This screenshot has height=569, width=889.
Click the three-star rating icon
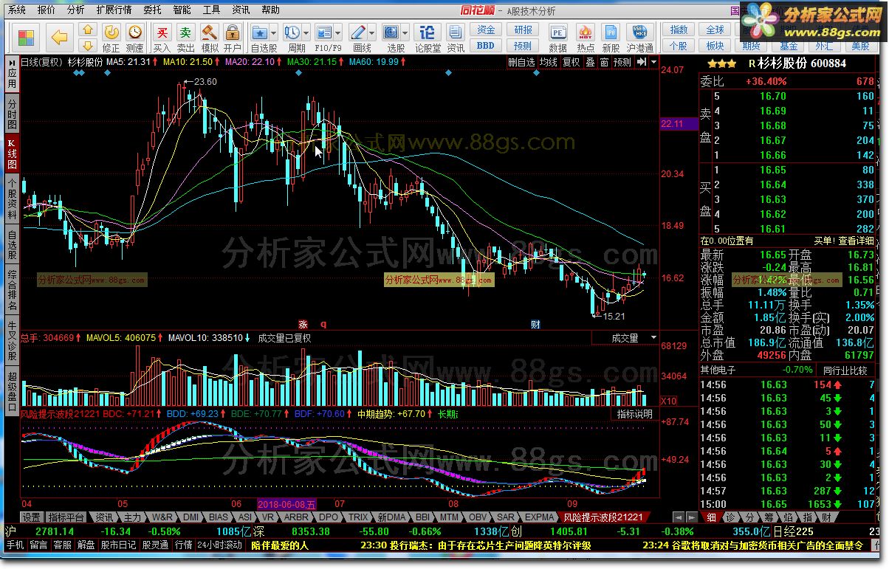721,63
